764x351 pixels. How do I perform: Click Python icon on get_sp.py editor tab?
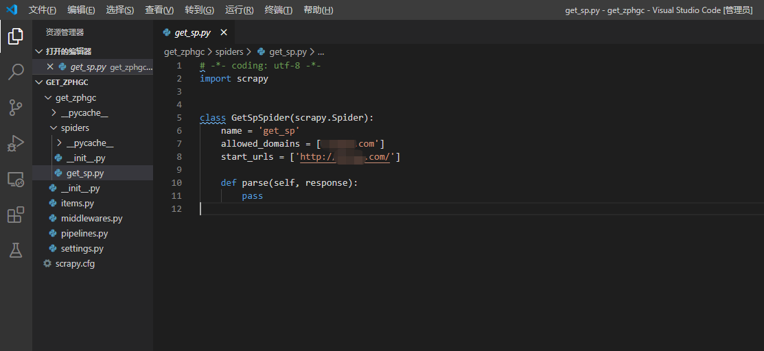tap(167, 33)
